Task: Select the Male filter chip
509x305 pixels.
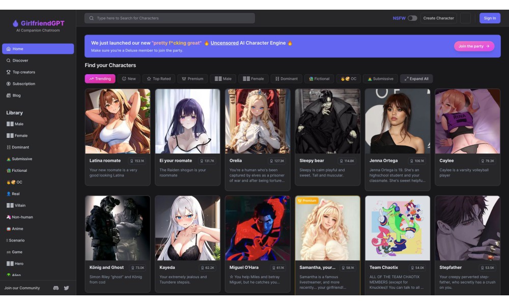Action: 223,79
